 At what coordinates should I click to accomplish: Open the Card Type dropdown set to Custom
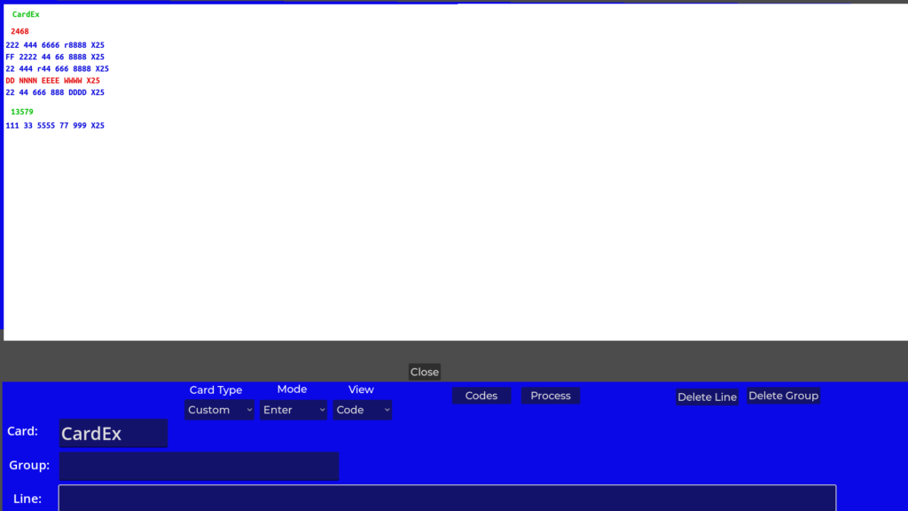219,410
